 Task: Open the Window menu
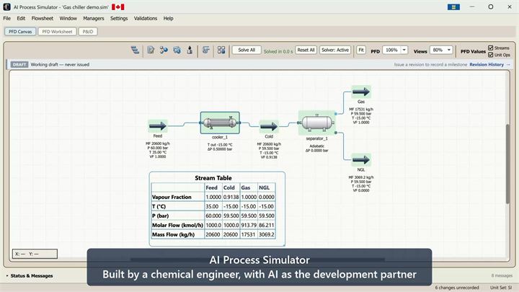68,19
